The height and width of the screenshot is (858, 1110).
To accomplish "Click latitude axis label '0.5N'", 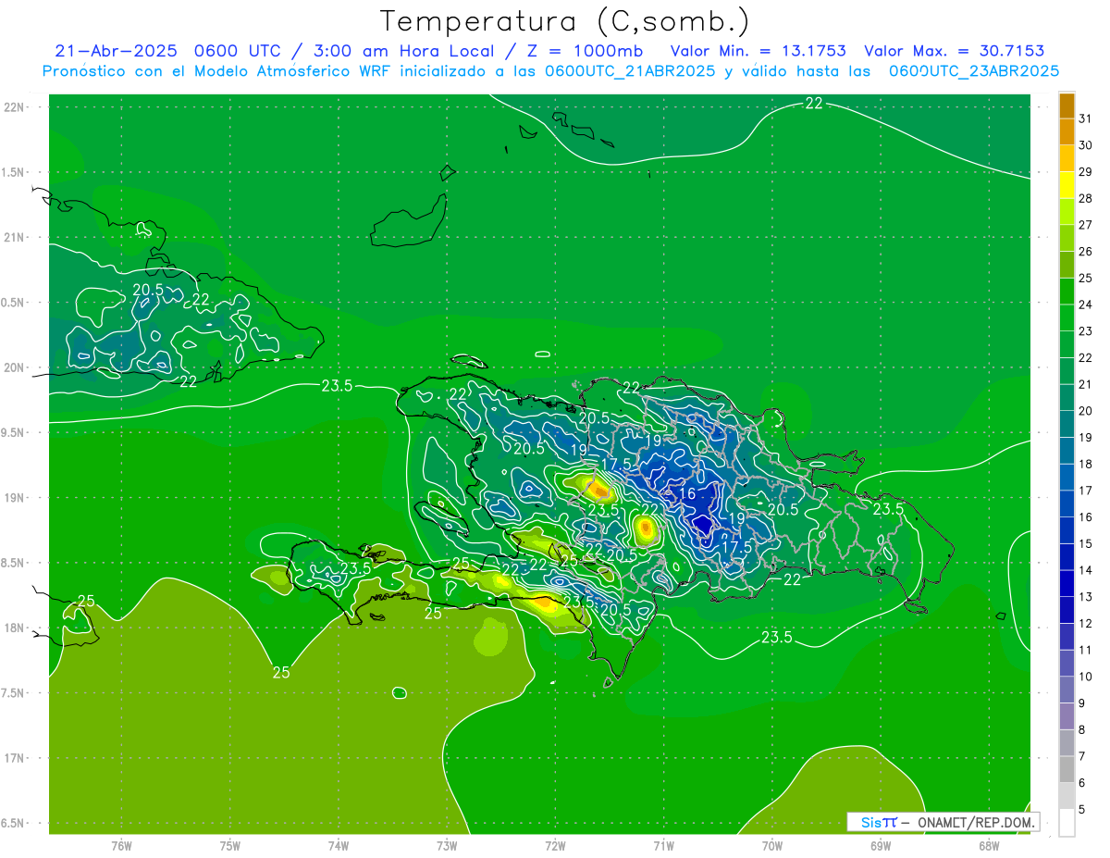I will point(13,303).
